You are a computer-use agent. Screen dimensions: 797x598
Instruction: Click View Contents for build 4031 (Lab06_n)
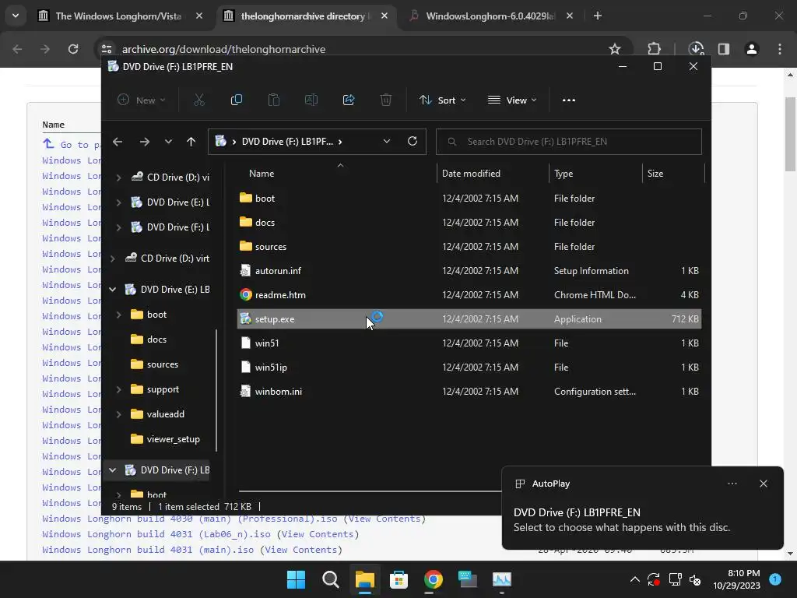tap(318, 534)
